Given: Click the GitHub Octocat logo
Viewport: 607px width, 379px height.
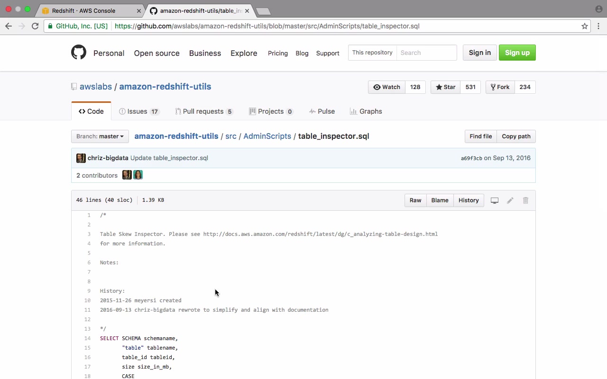Looking at the screenshot, I should click(x=79, y=52).
